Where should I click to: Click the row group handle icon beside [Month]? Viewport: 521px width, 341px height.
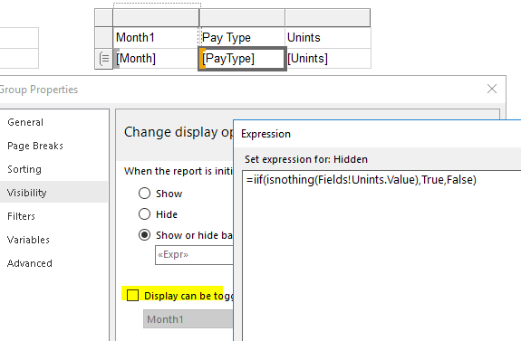click(105, 59)
